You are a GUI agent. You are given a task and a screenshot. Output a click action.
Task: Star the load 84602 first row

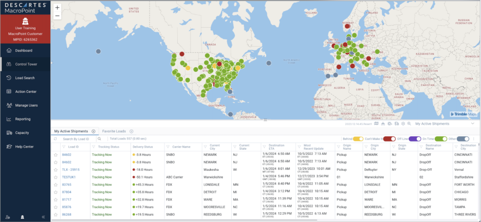[55, 154]
